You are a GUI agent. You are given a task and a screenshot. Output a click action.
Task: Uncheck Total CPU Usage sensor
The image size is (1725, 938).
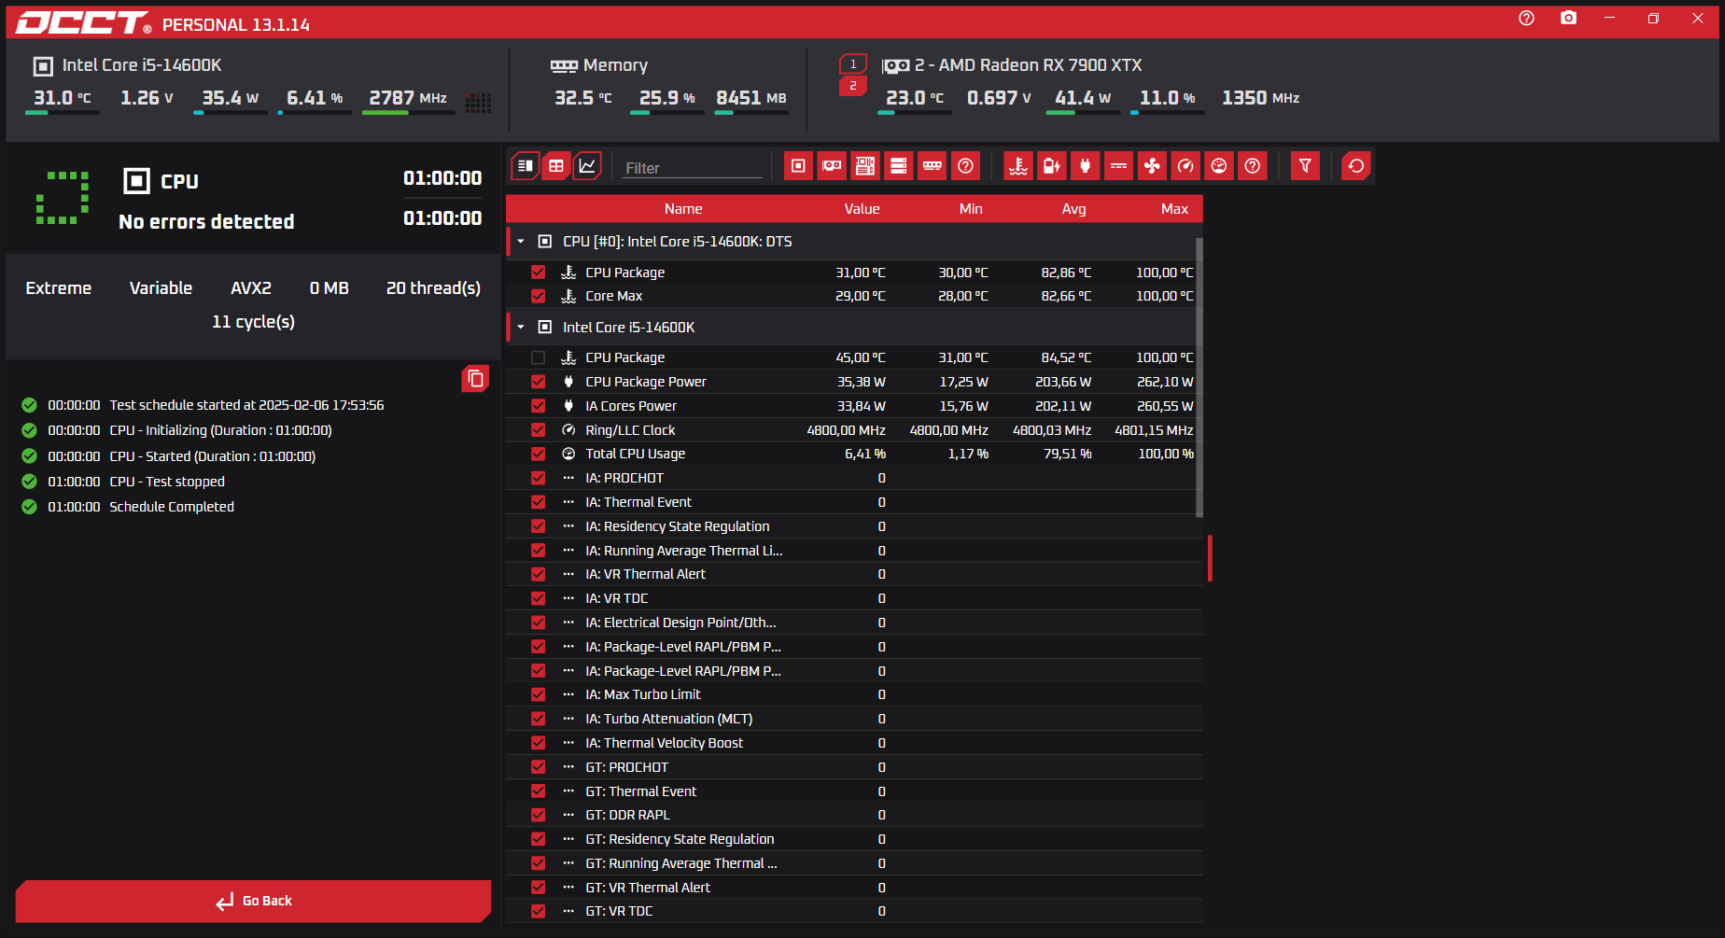click(x=539, y=454)
